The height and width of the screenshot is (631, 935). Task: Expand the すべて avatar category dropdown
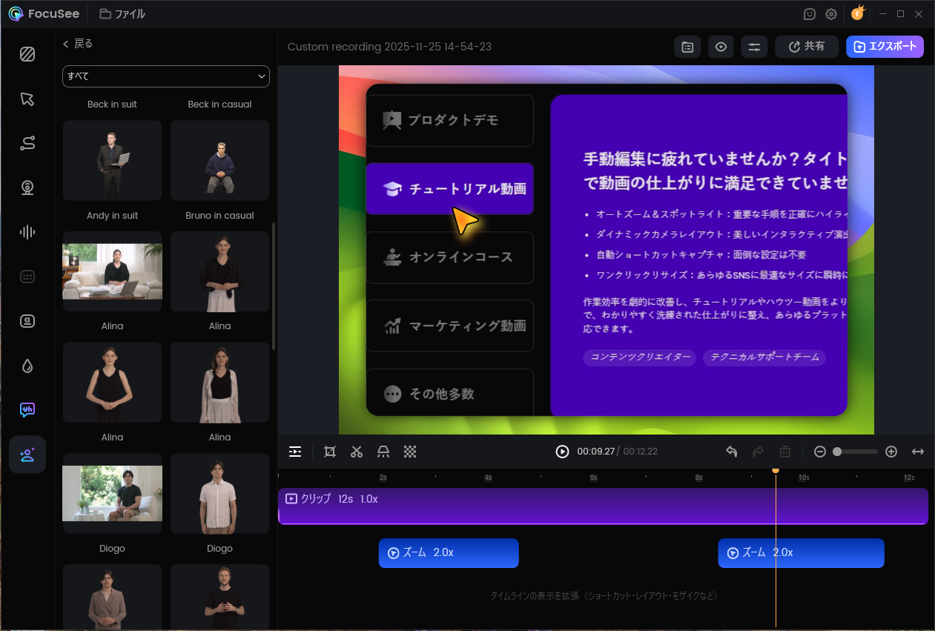tap(166, 76)
